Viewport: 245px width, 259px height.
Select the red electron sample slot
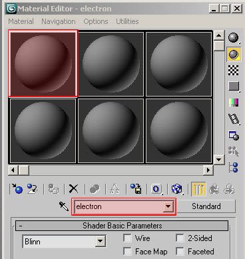pyautogui.click(x=43, y=64)
